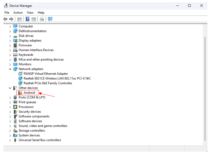The width and height of the screenshot is (210, 154).
Task: Click the PANGP Virtual Ethernet Adapter icon
Action: point(20,74)
